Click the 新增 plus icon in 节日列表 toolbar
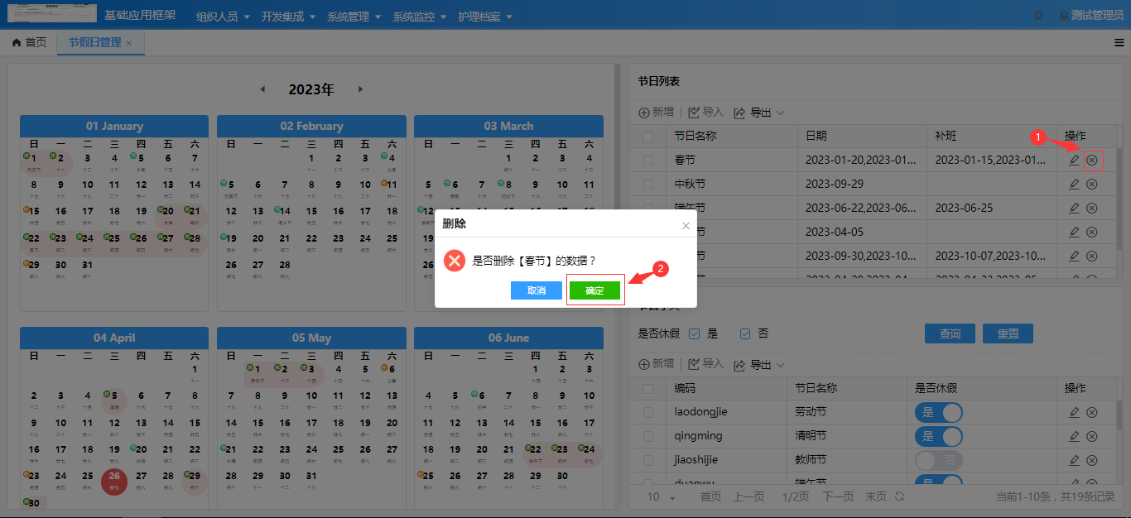The image size is (1131, 518). [644, 112]
